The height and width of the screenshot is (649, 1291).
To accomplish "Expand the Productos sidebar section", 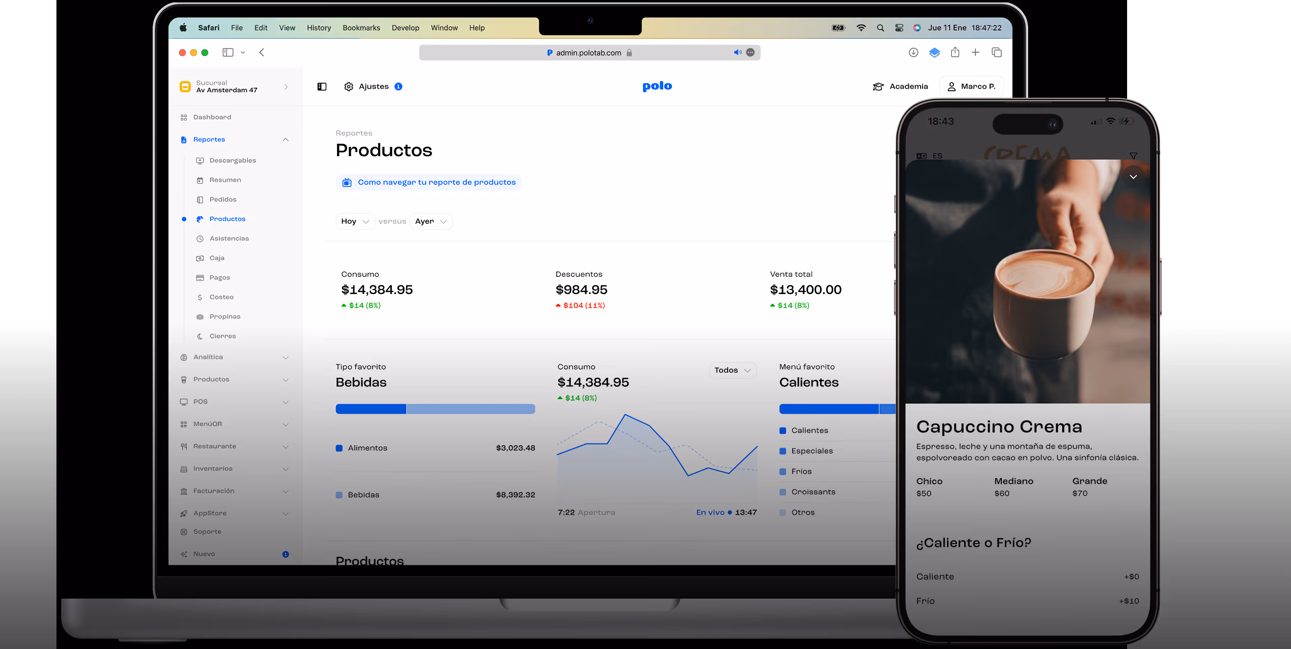I will (286, 380).
